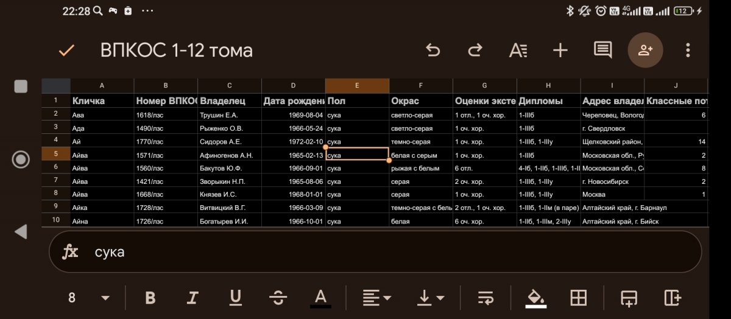Select cell 1972-02-10
731x319 pixels.
point(293,141)
